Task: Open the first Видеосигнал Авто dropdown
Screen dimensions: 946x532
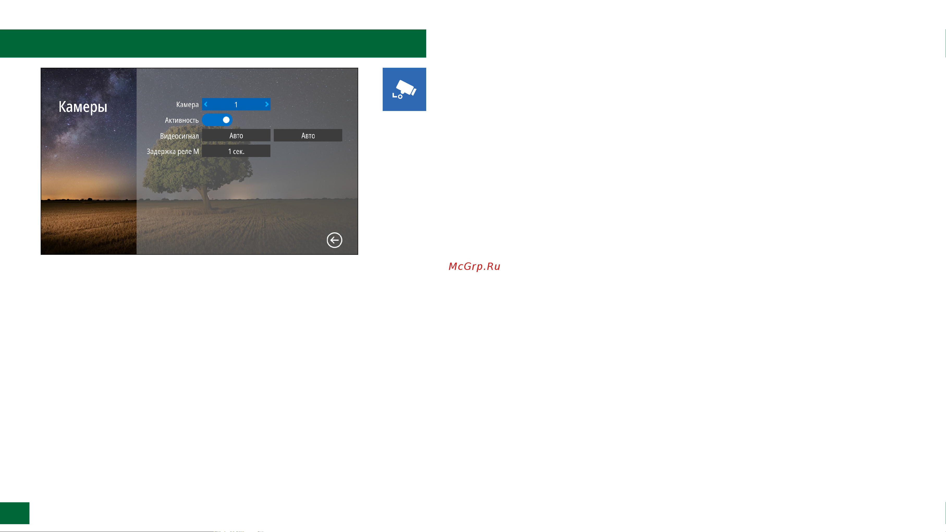Action: click(x=236, y=135)
